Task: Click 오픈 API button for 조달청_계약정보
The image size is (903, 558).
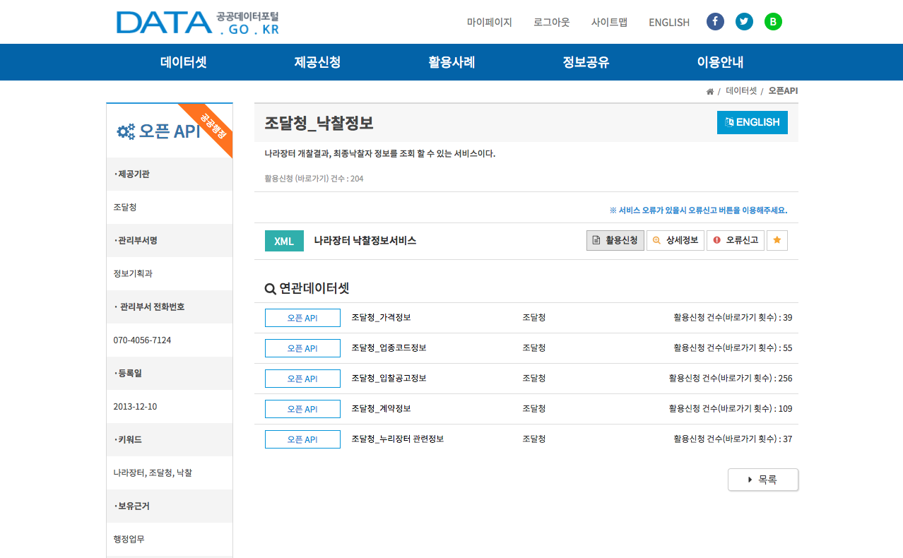Action: (302, 409)
